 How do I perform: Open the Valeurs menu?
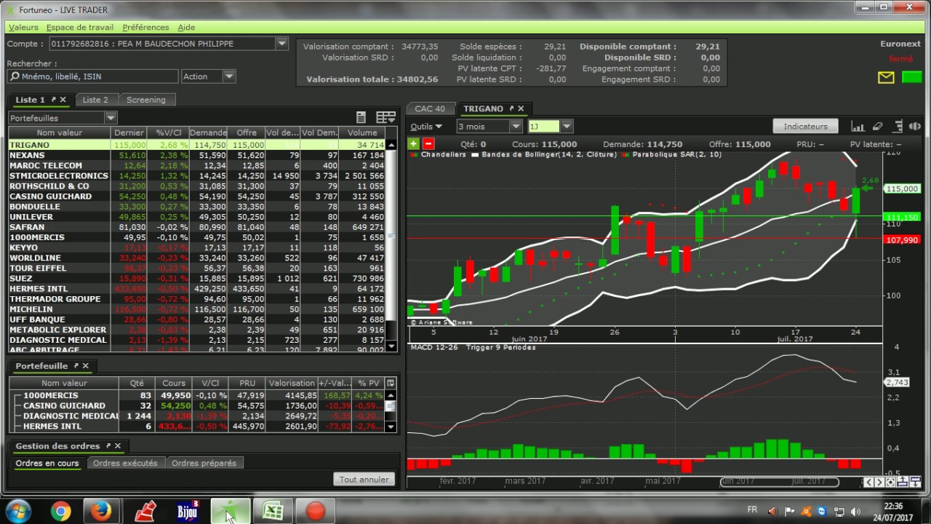pos(23,27)
